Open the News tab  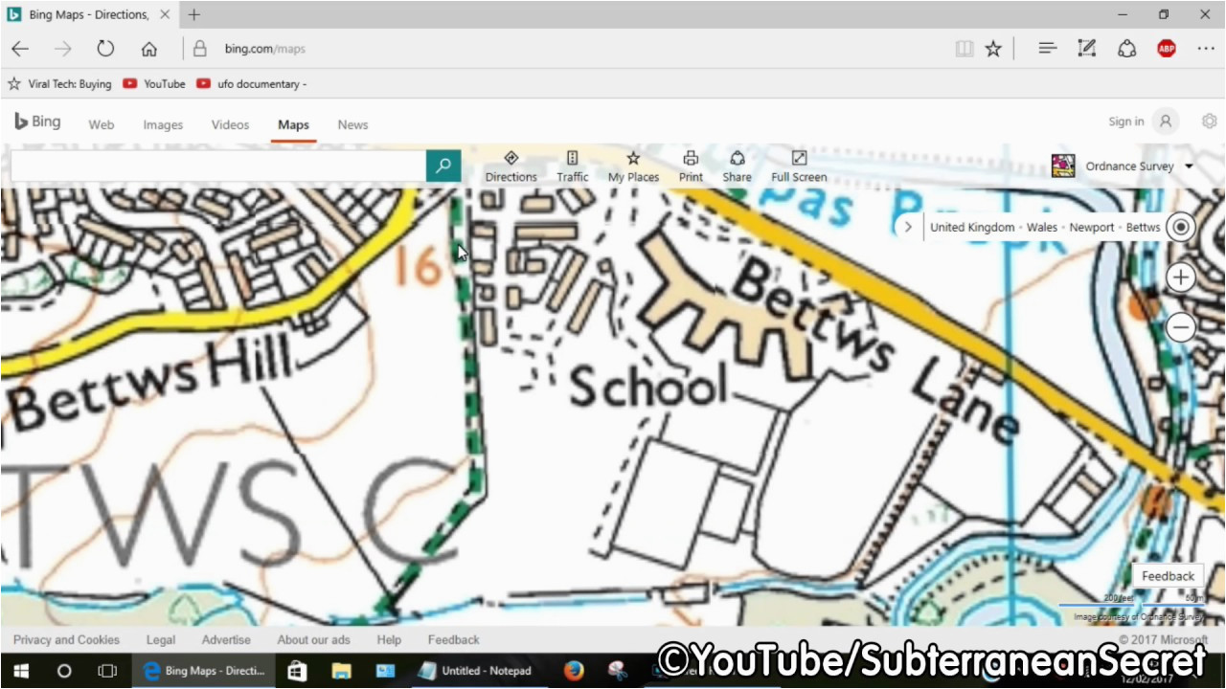pyautogui.click(x=352, y=124)
